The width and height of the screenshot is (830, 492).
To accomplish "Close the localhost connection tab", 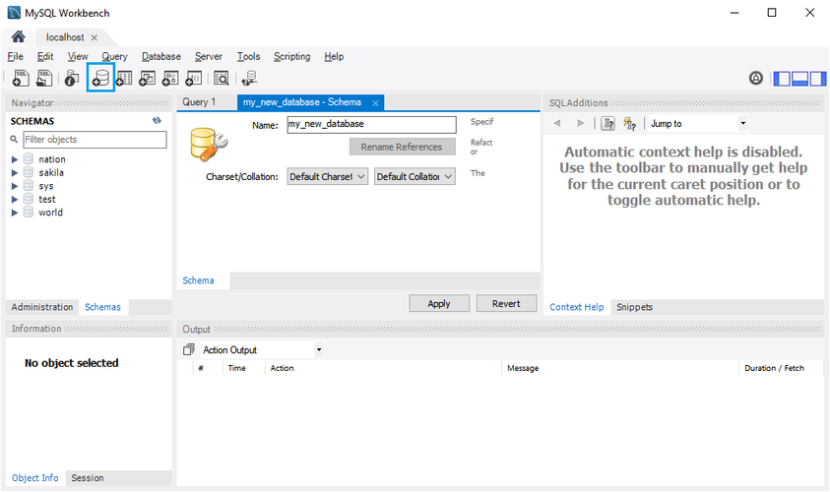I will [94, 37].
